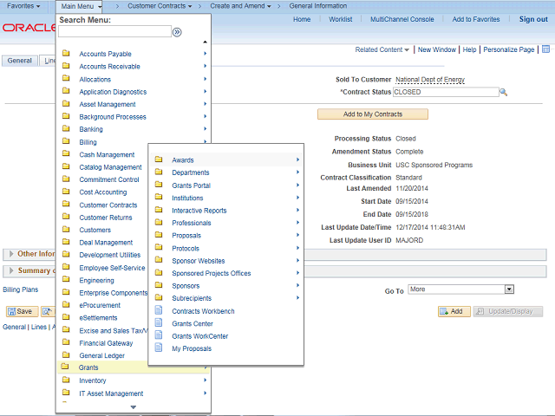Click the Worklist link

340,19
